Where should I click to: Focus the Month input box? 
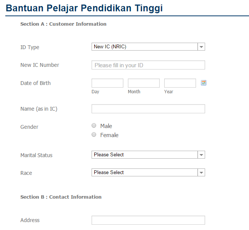click(144, 83)
